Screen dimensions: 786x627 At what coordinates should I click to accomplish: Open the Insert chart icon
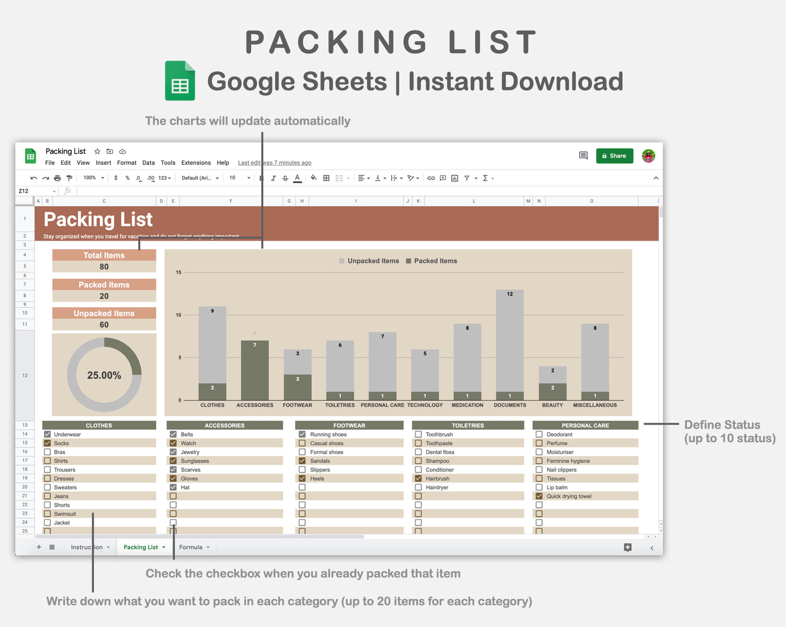[x=454, y=177]
